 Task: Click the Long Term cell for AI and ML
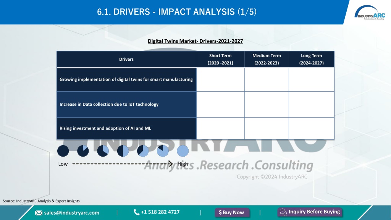[312, 128]
